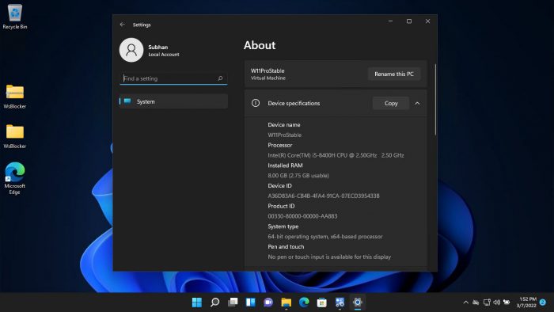The image size is (554, 312).
Task: Maximize the Settings window
Action: [x=409, y=21]
